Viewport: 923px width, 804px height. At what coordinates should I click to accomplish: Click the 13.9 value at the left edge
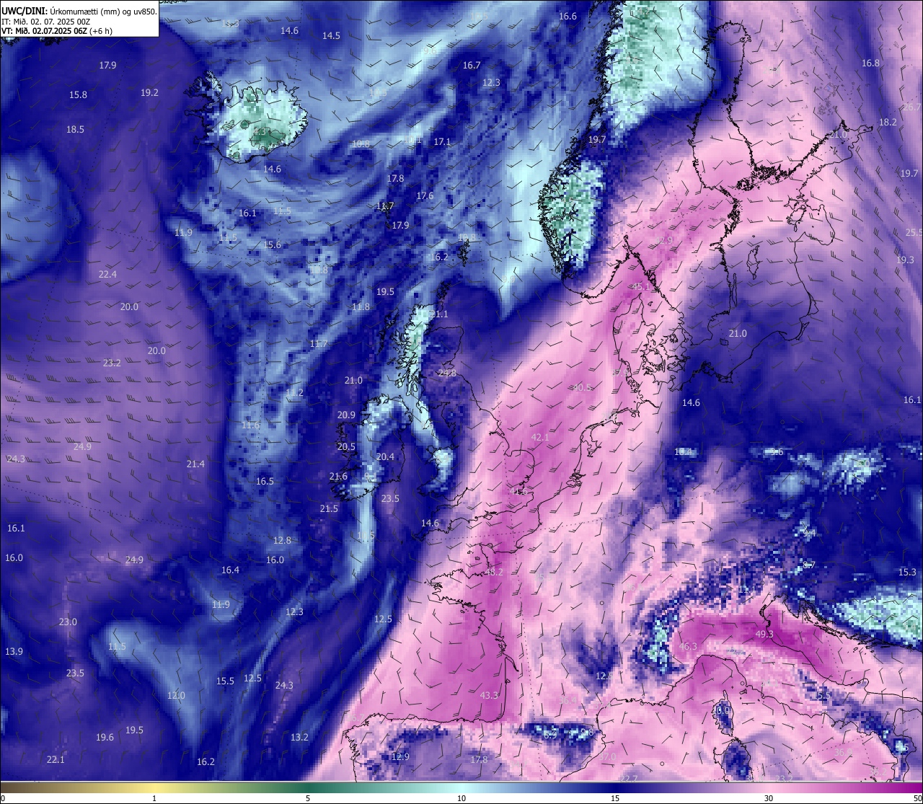click(14, 651)
